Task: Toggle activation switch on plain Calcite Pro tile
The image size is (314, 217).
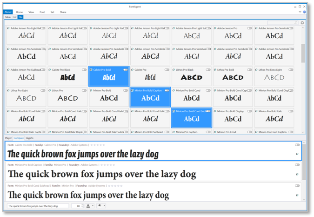Action: click(167, 70)
